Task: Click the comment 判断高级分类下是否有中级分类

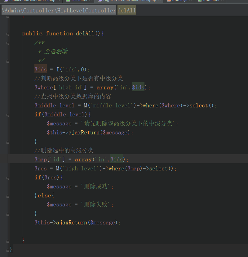Action: [x=79, y=78]
